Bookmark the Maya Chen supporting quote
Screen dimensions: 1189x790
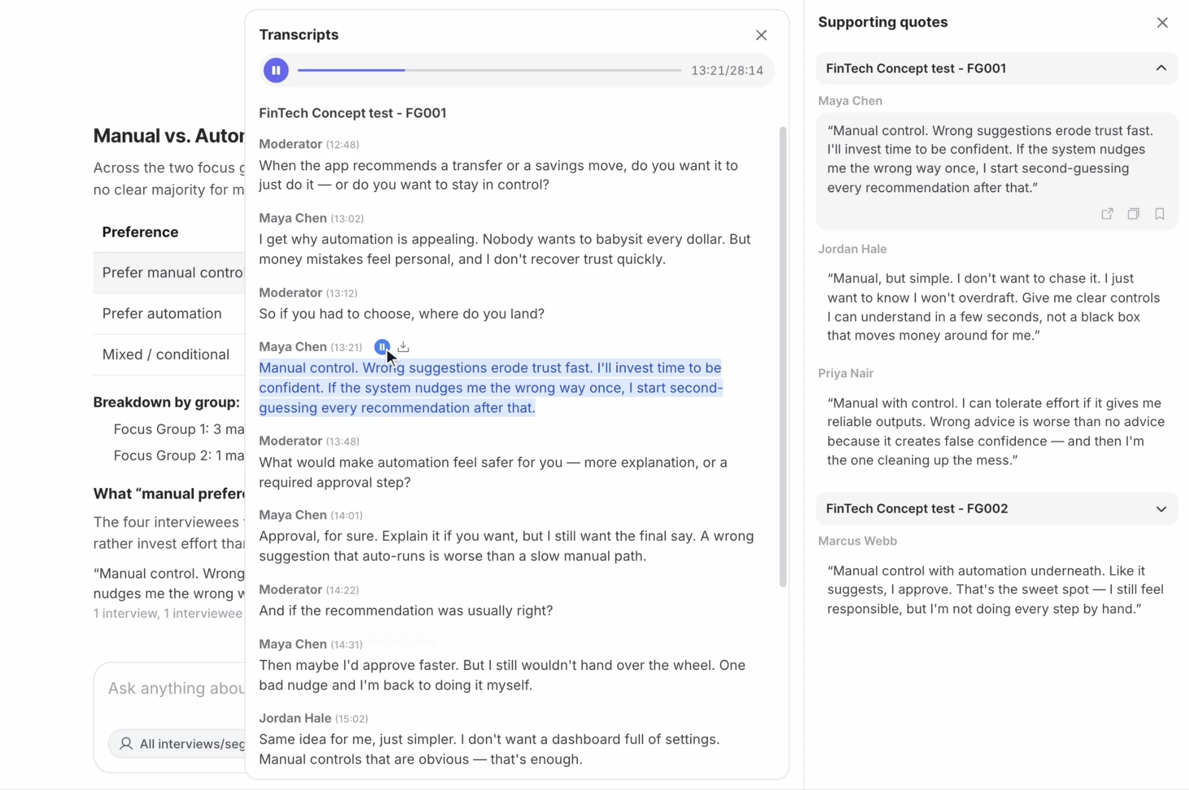[x=1159, y=214]
